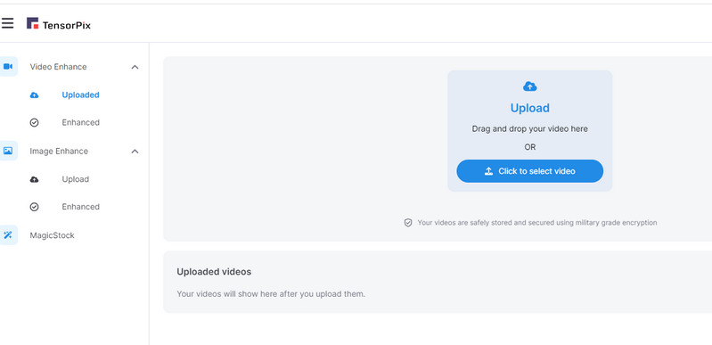Click the blue Upload heading
Image resolution: width=712 pixels, height=345 pixels.
click(530, 108)
